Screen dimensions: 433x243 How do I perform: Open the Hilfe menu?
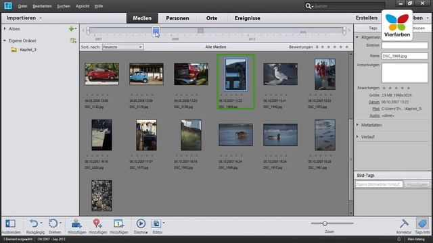99,6
